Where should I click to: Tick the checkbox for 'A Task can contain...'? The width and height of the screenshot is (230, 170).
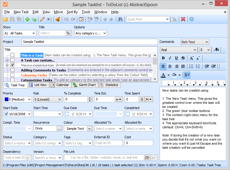point(13,60)
